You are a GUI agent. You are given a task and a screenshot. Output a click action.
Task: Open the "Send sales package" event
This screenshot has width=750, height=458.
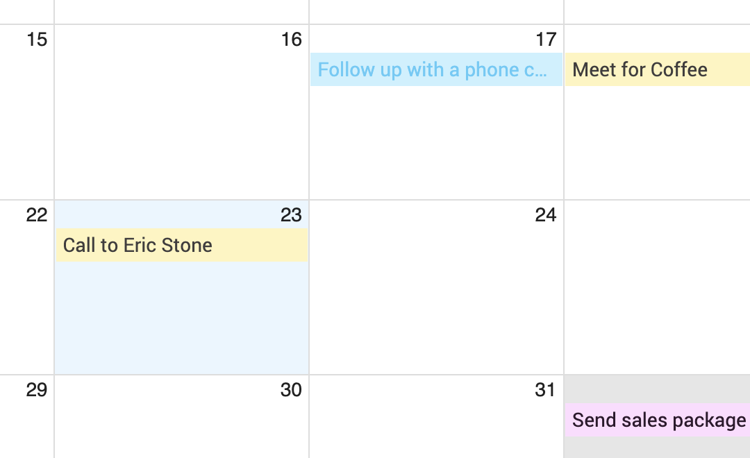coord(658,420)
